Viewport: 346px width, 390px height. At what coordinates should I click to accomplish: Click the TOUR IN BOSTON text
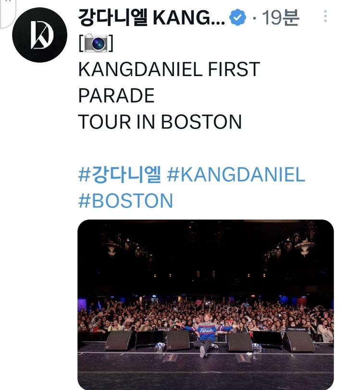pyautogui.click(x=160, y=122)
